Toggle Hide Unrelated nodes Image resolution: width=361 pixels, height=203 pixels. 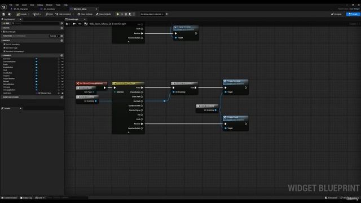pos(63,14)
